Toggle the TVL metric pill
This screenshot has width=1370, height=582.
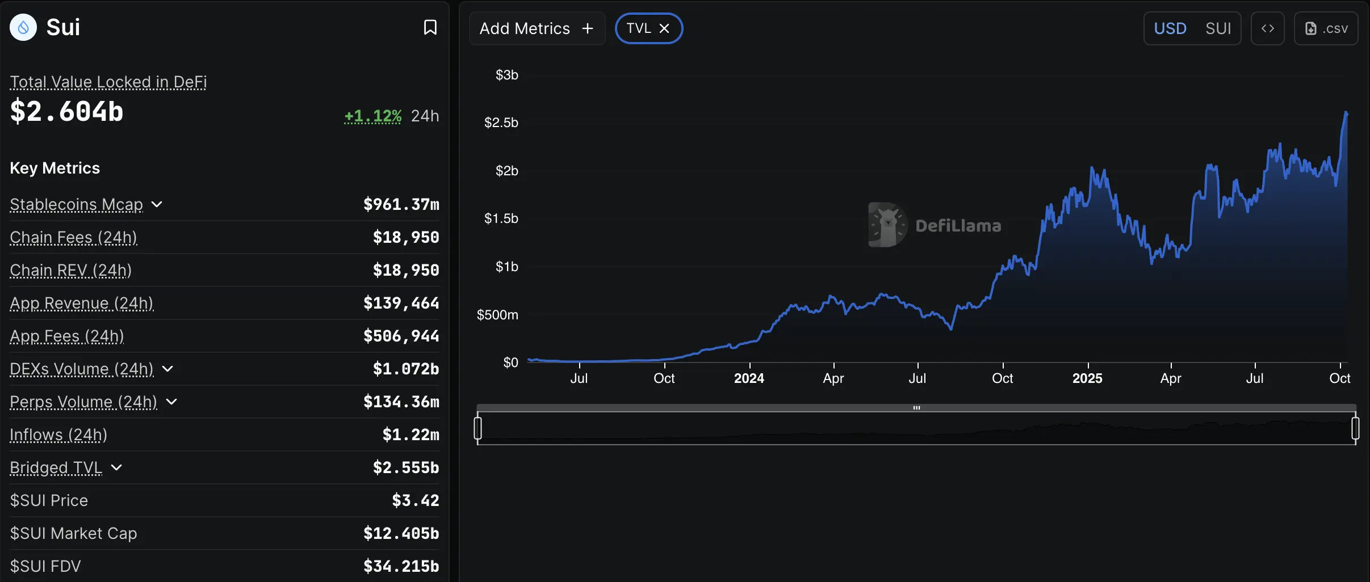click(x=639, y=28)
